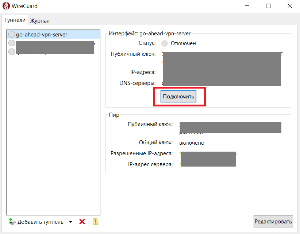300x234 pixels.
Task: Click the empty area of the tunnels list
Action: tap(53, 139)
